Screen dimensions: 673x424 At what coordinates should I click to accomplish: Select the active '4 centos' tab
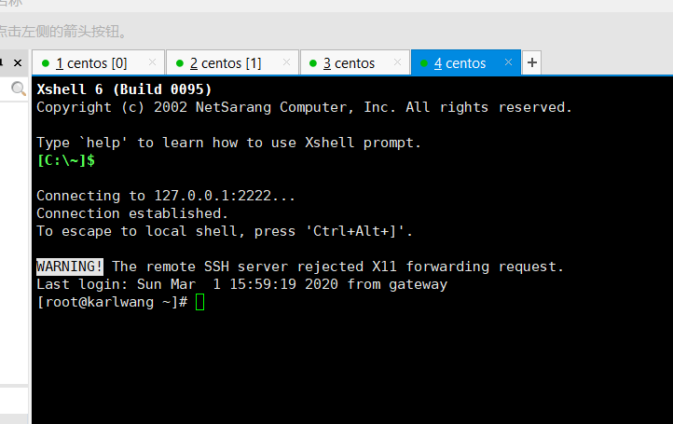[x=460, y=63]
